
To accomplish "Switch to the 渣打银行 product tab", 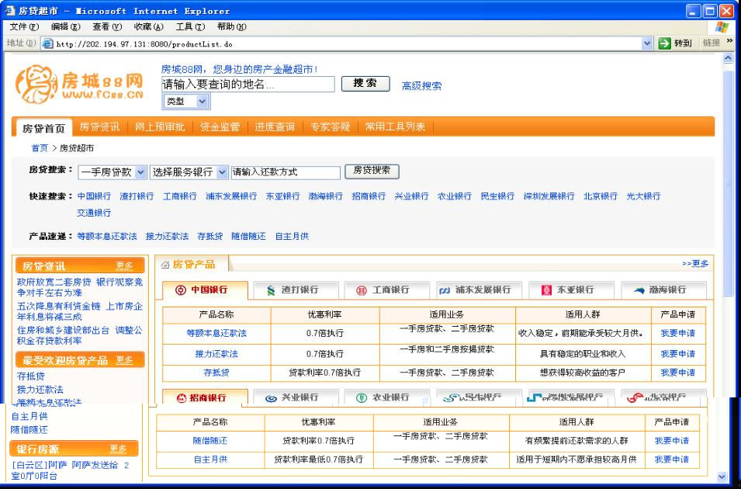I will click(296, 290).
